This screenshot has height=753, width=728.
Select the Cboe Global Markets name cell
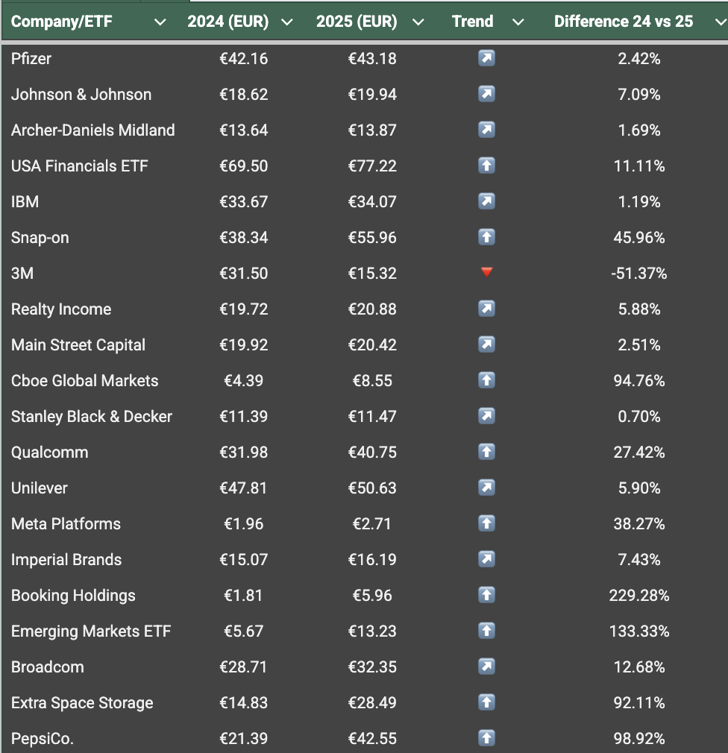[x=84, y=381]
